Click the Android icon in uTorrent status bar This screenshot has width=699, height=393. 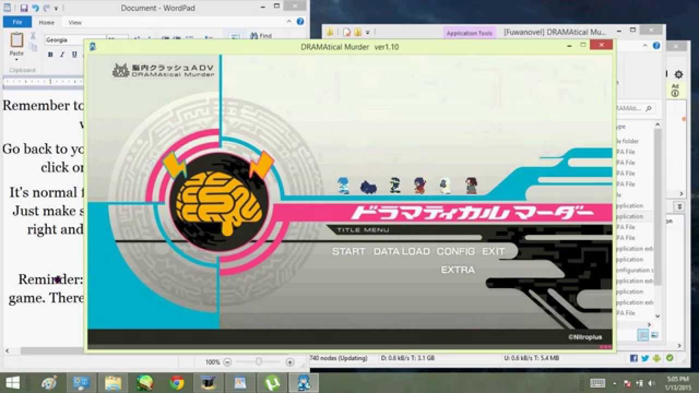656,359
